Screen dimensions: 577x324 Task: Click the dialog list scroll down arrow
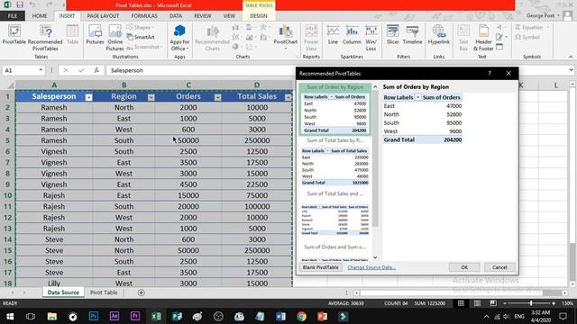(x=375, y=257)
